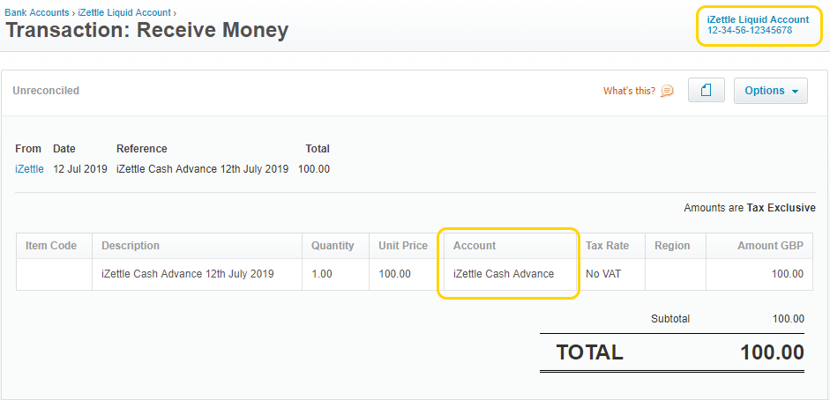Open the file notes icon button

click(706, 91)
